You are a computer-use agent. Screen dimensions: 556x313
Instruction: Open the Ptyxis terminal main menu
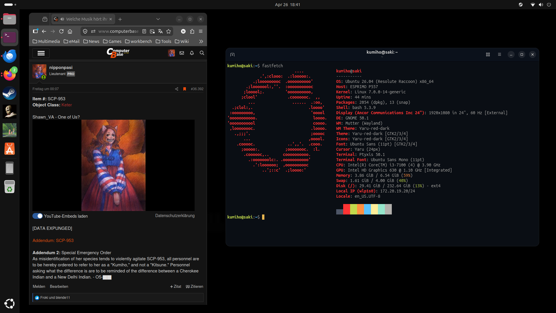(x=499, y=54)
